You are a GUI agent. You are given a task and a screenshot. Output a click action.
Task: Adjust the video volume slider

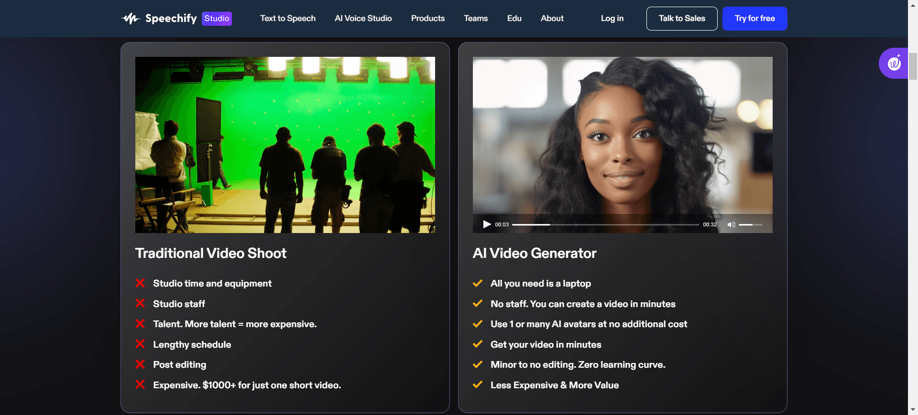tap(750, 224)
